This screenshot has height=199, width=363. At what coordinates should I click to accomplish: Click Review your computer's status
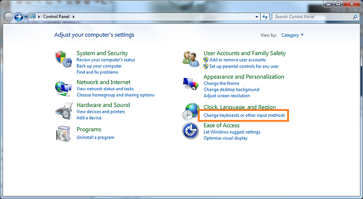coord(106,60)
